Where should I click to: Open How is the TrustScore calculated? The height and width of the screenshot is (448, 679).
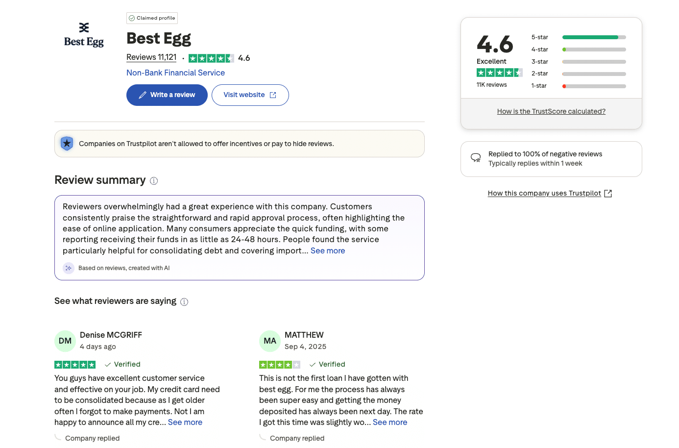(x=551, y=111)
